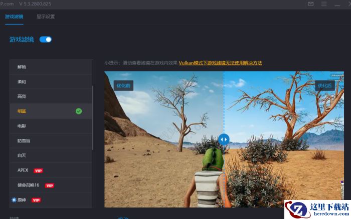Click the filter list scrollbar

tap(92, 117)
